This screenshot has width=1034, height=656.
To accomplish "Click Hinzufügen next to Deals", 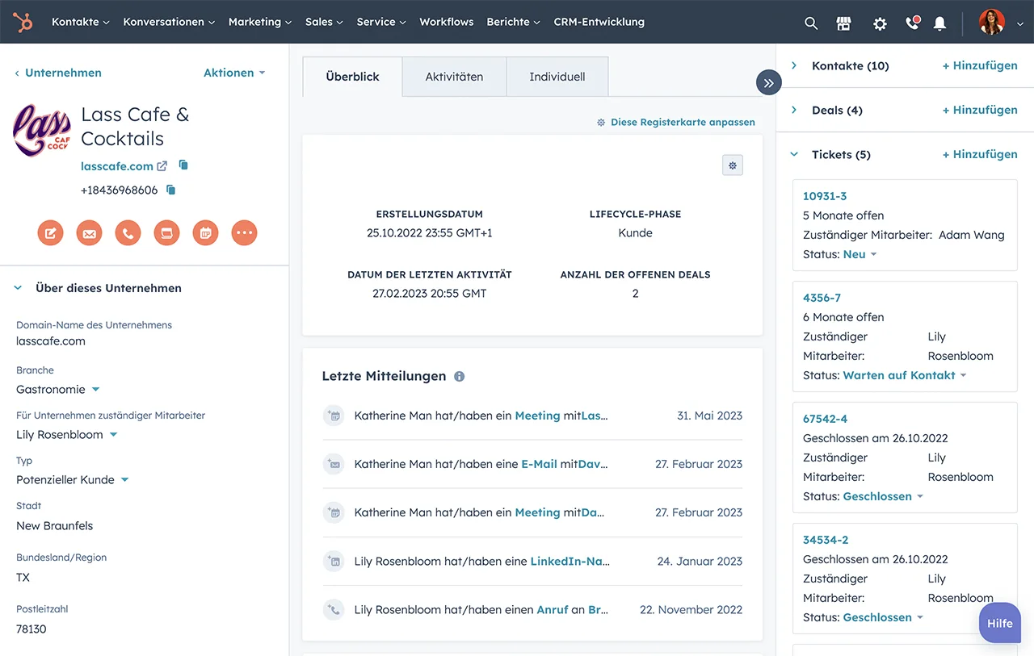I will coord(980,111).
